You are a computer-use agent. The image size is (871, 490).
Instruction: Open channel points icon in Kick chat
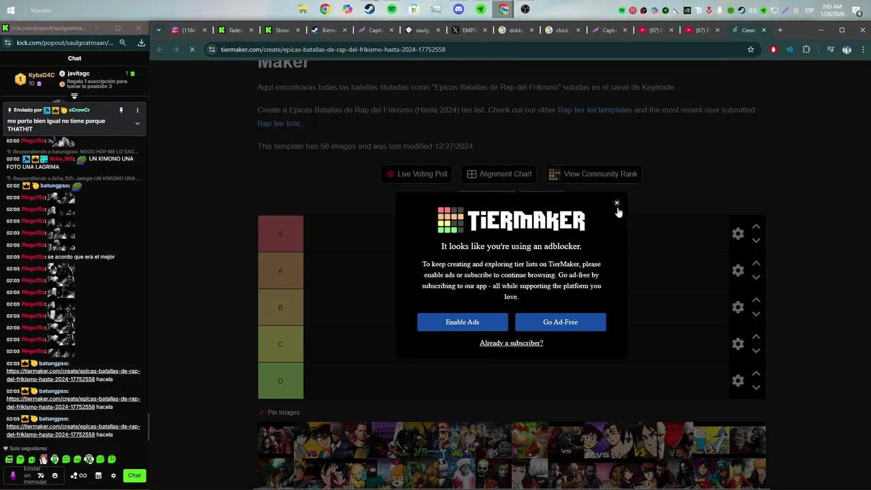[78, 476]
